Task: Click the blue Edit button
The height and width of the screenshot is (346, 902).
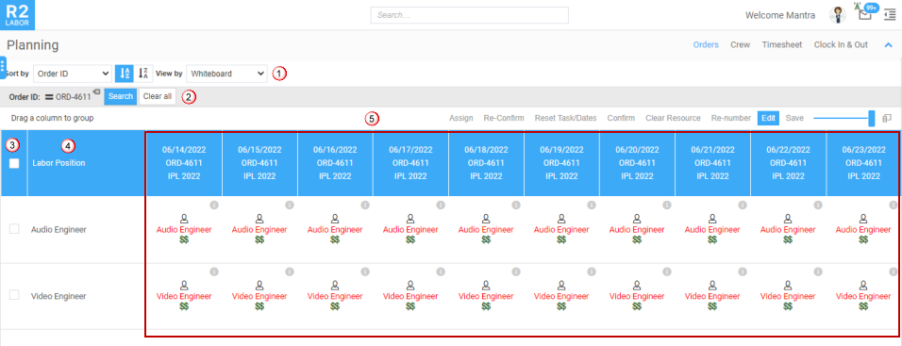Action: coord(769,118)
